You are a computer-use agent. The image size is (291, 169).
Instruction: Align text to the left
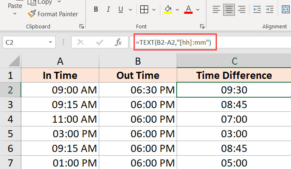coord(216,9)
